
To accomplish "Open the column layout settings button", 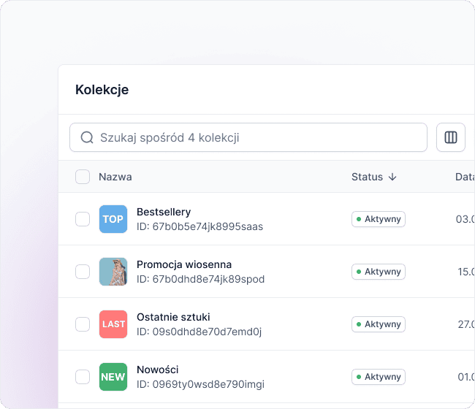I will point(450,137).
